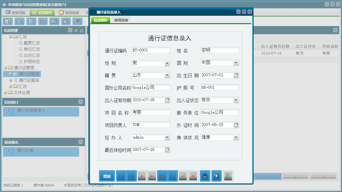The width and height of the screenshot is (342, 192).
Task: Click the refresh icon in 信息管理 panel header
Action: [x=81, y=30]
